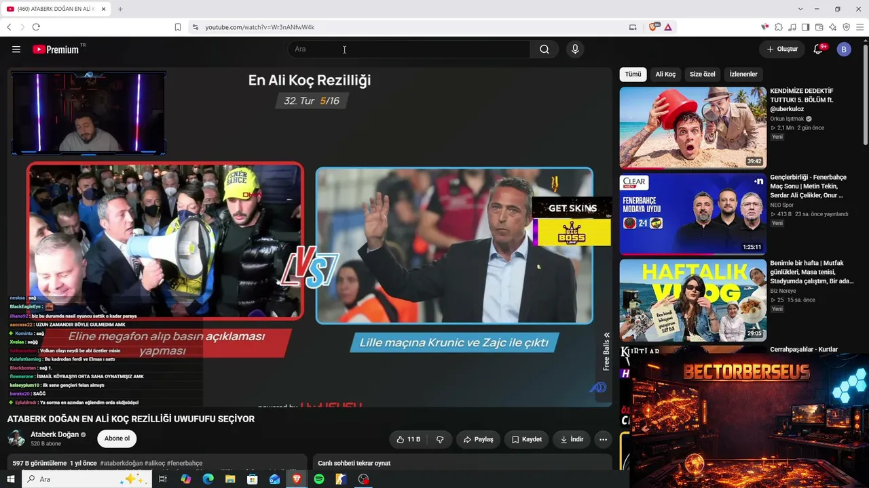Open Spotify from the taskbar
The height and width of the screenshot is (488, 869).
[x=319, y=479]
